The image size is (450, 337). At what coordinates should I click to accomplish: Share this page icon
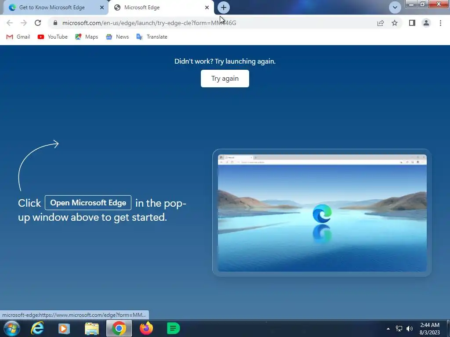381,23
